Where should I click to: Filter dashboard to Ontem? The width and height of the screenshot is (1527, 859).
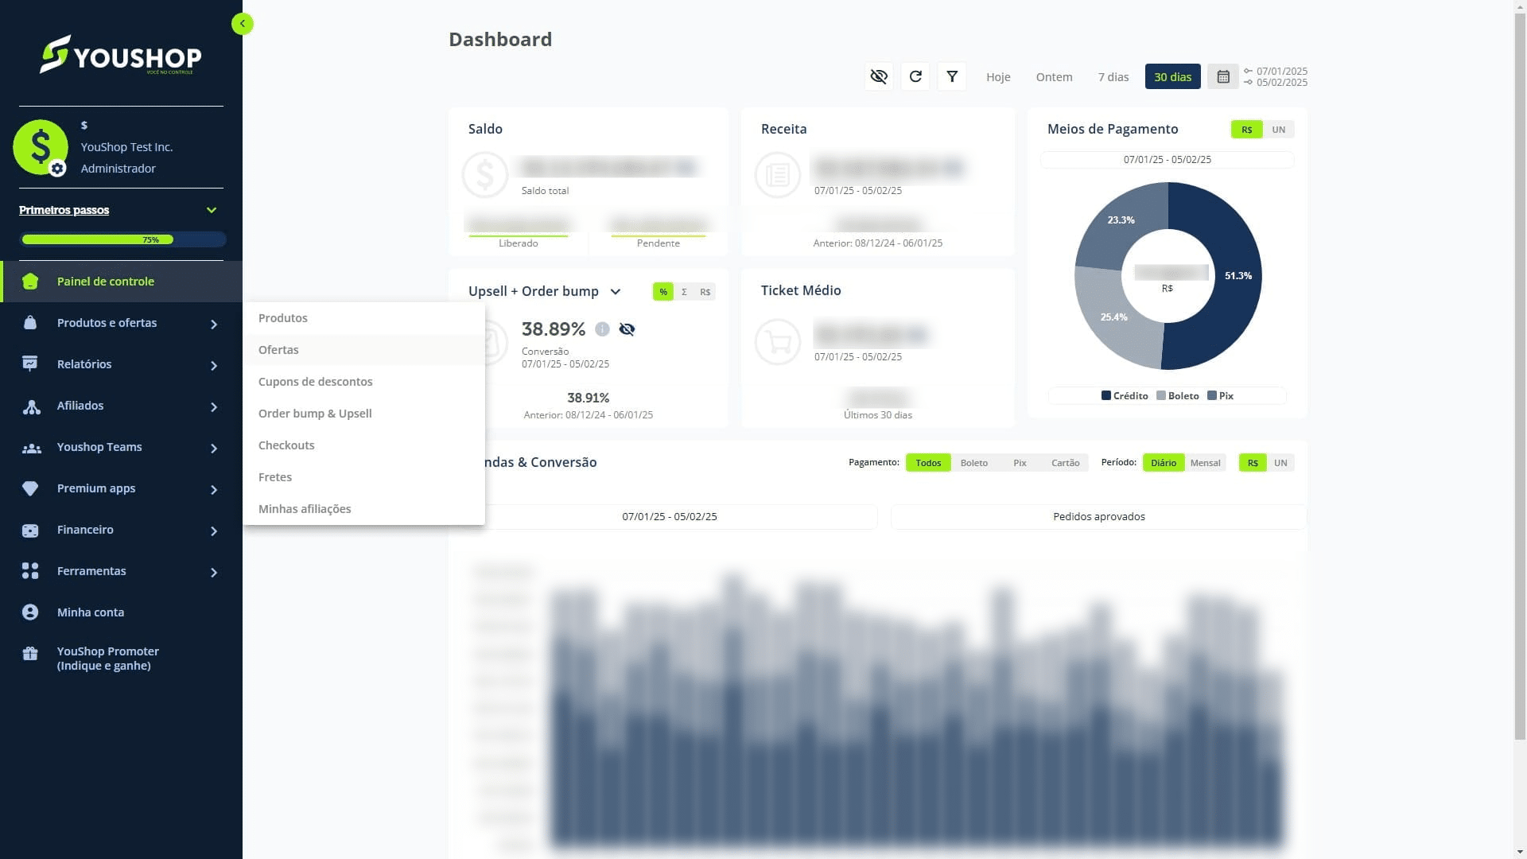point(1054,77)
